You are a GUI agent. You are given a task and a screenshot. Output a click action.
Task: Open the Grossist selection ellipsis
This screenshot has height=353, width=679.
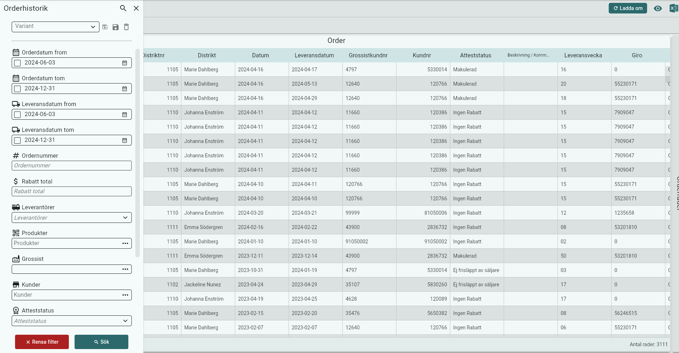pos(125,269)
